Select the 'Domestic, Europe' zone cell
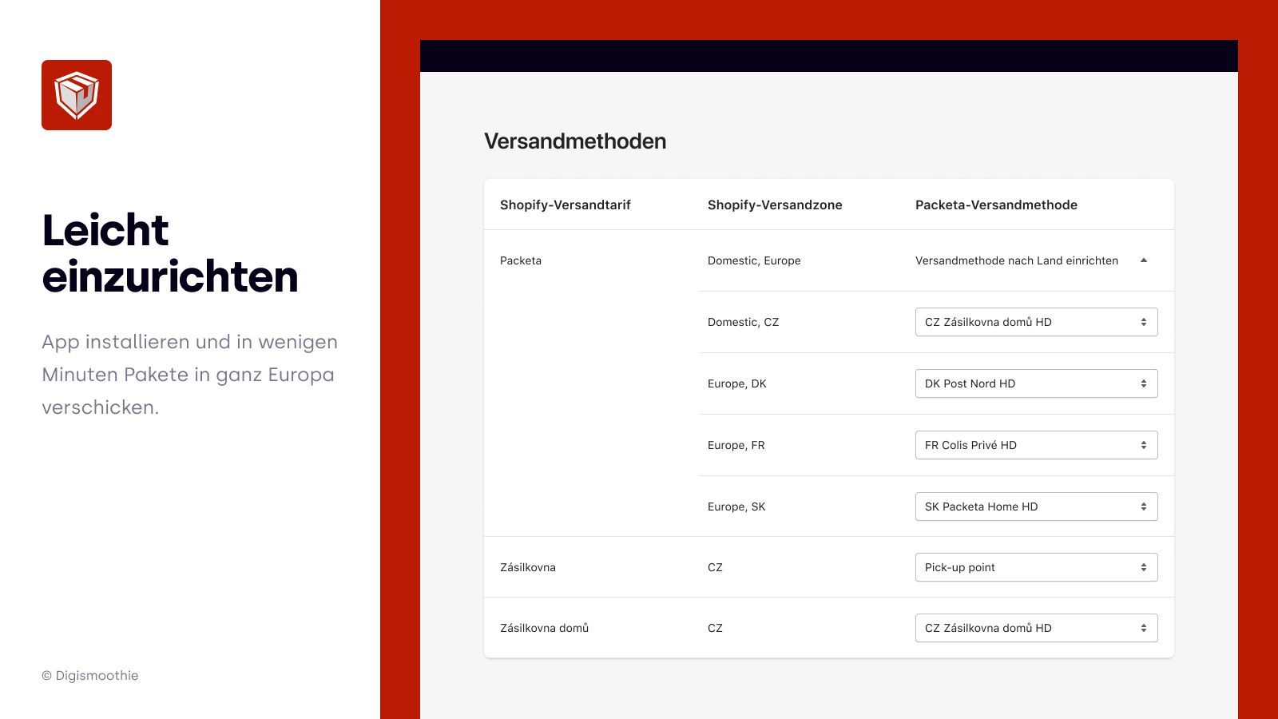 point(754,260)
